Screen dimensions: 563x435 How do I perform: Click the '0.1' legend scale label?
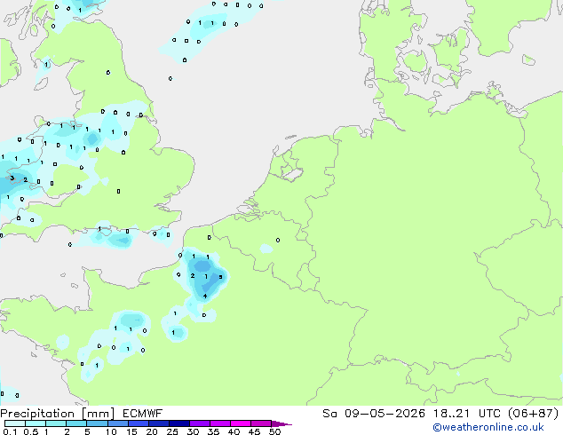click(10, 431)
